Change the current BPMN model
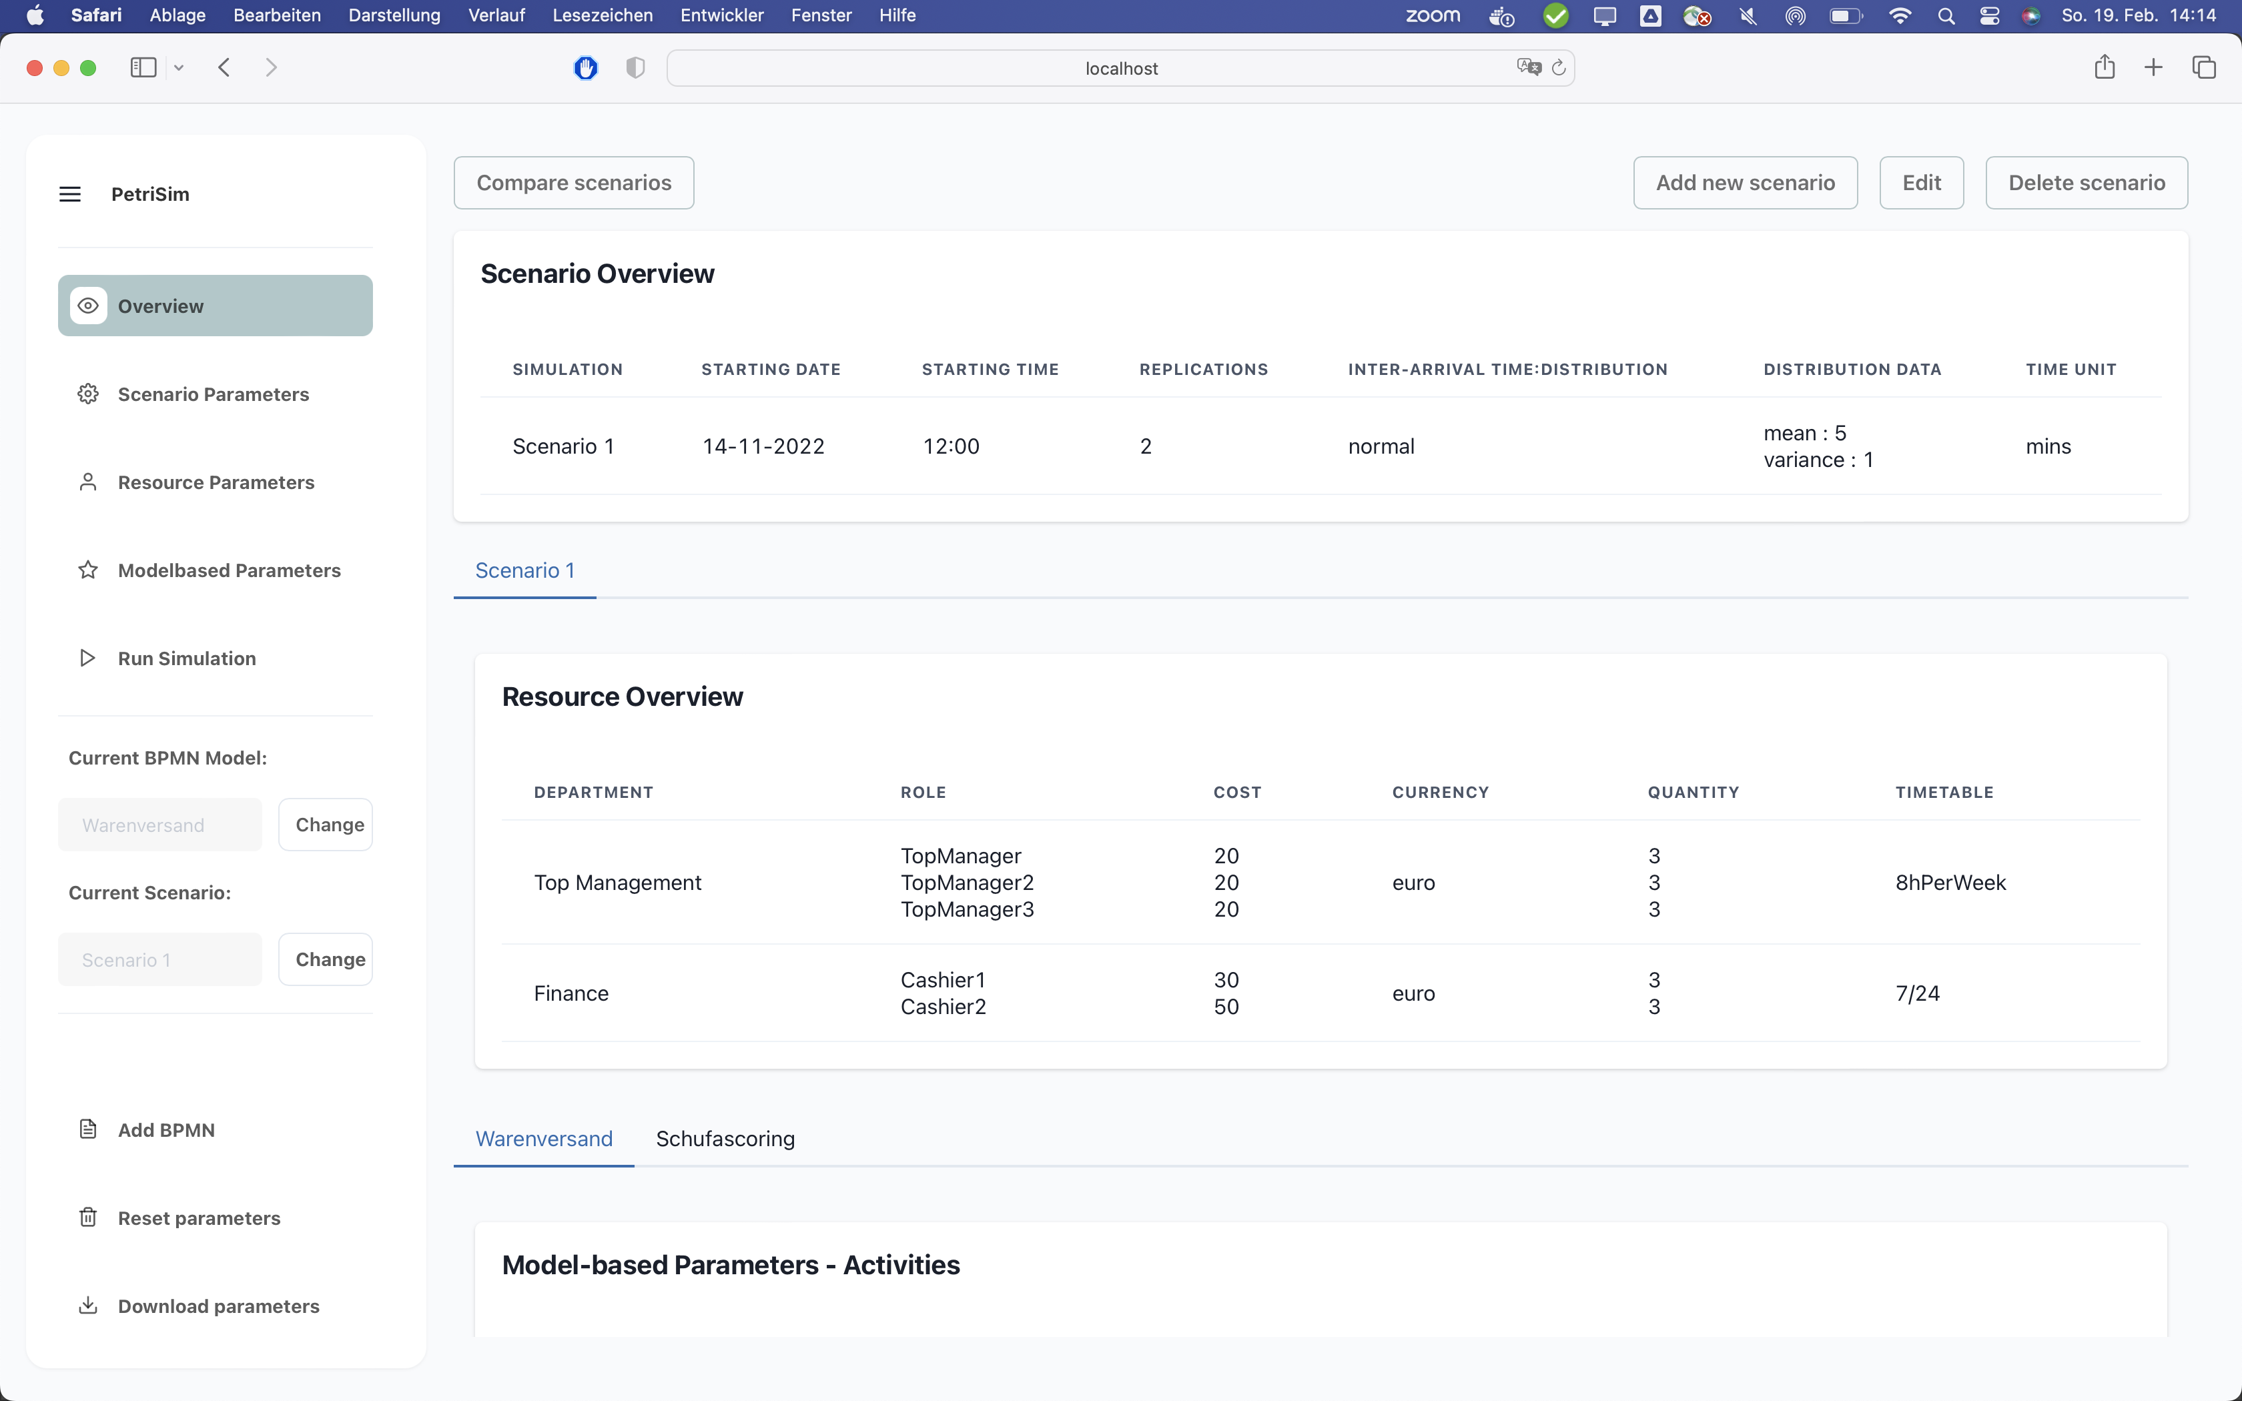 pyautogui.click(x=326, y=825)
